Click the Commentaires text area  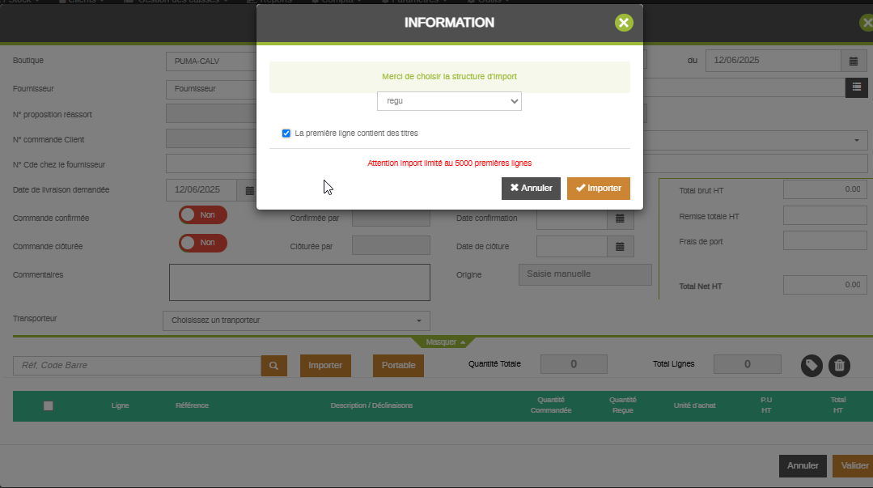[x=299, y=282]
